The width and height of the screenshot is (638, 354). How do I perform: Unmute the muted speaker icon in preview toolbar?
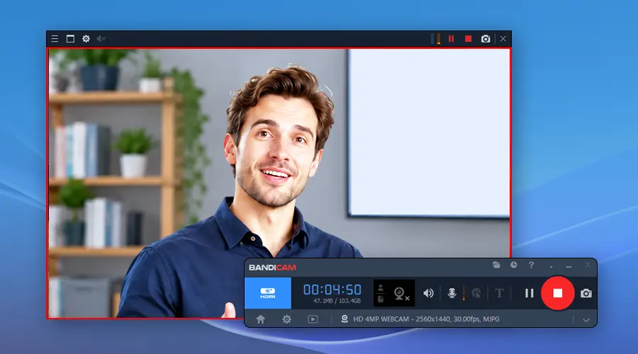101,39
